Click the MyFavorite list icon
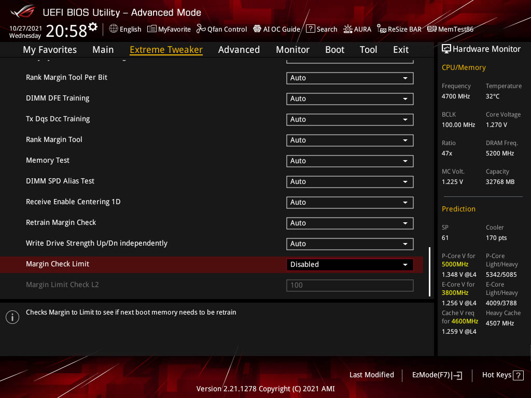The width and height of the screenshot is (531, 398). click(x=152, y=29)
